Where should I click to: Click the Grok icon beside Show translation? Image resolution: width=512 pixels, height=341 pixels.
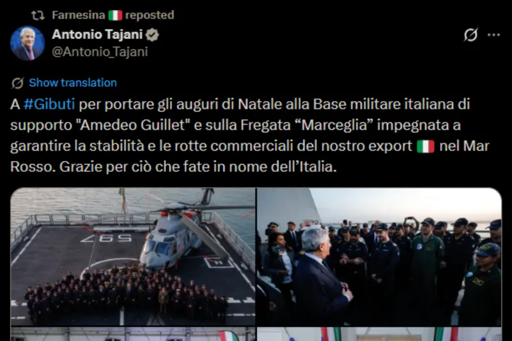pos(17,83)
